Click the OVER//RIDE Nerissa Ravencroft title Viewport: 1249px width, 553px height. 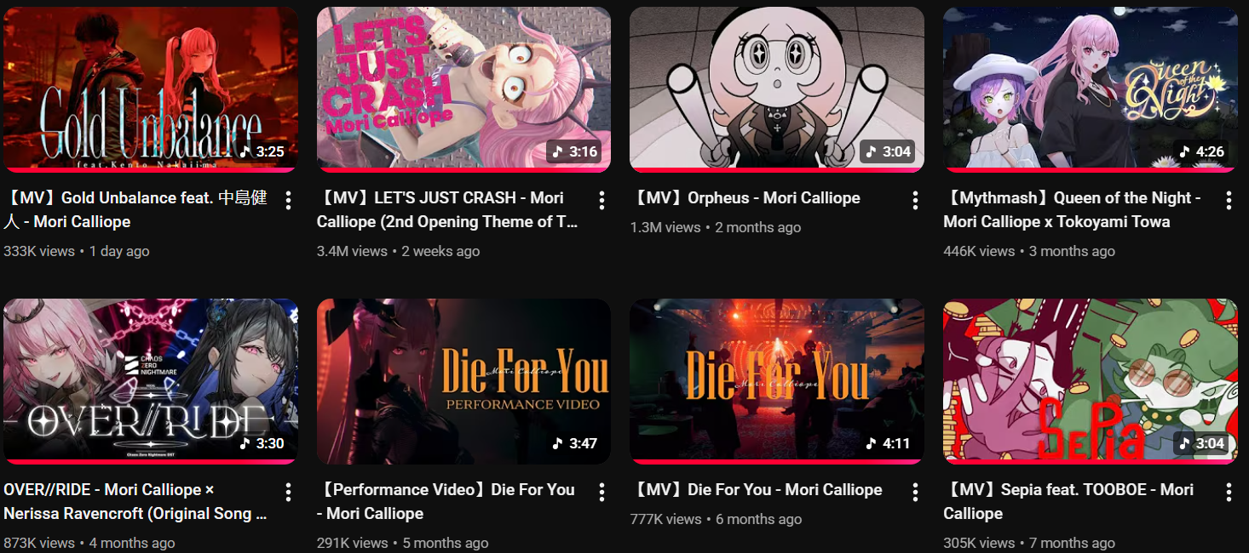135,501
